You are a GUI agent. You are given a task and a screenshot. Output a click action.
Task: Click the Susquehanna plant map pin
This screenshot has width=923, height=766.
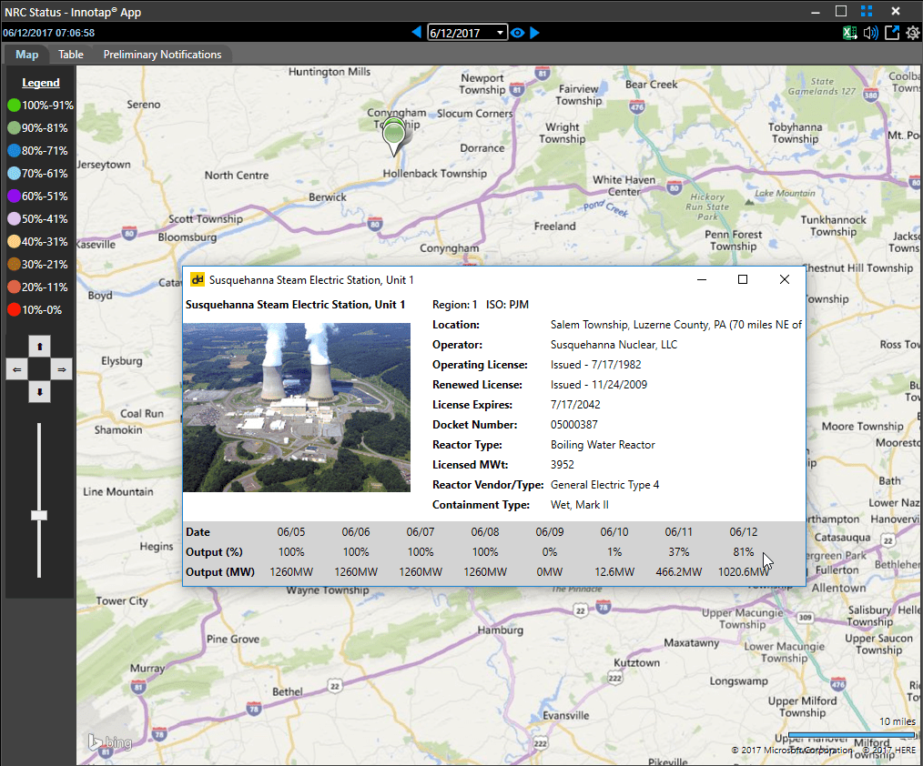tap(394, 136)
